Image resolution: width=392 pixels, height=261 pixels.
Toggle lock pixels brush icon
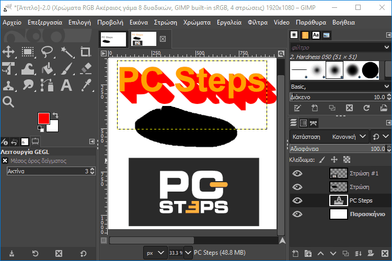322,160
